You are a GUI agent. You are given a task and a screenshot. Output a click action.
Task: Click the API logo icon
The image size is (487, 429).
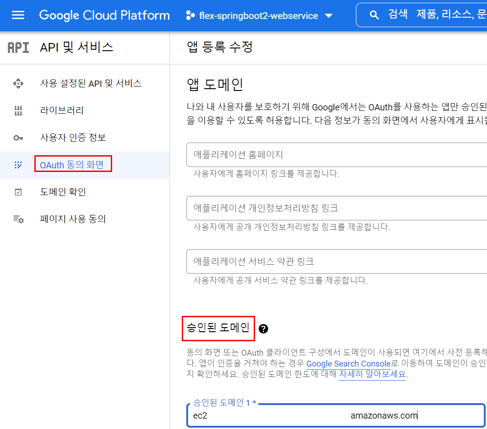pyautogui.click(x=19, y=48)
